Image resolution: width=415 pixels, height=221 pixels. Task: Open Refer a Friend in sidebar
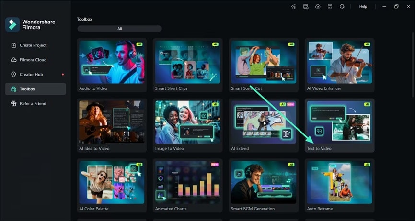pyautogui.click(x=35, y=103)
